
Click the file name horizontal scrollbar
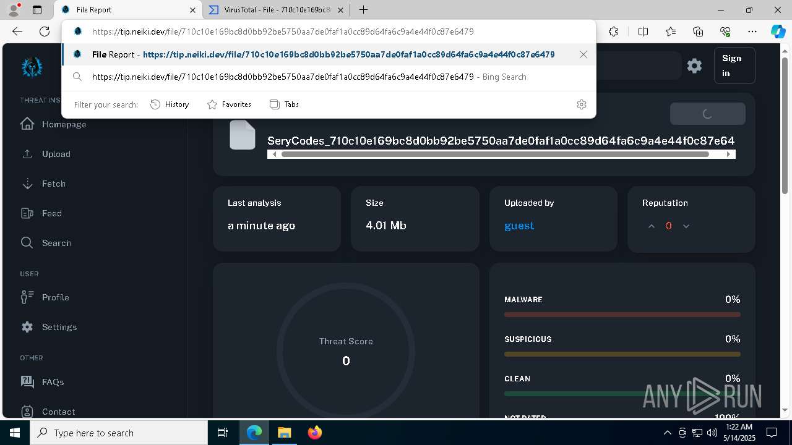click(495, 155)
